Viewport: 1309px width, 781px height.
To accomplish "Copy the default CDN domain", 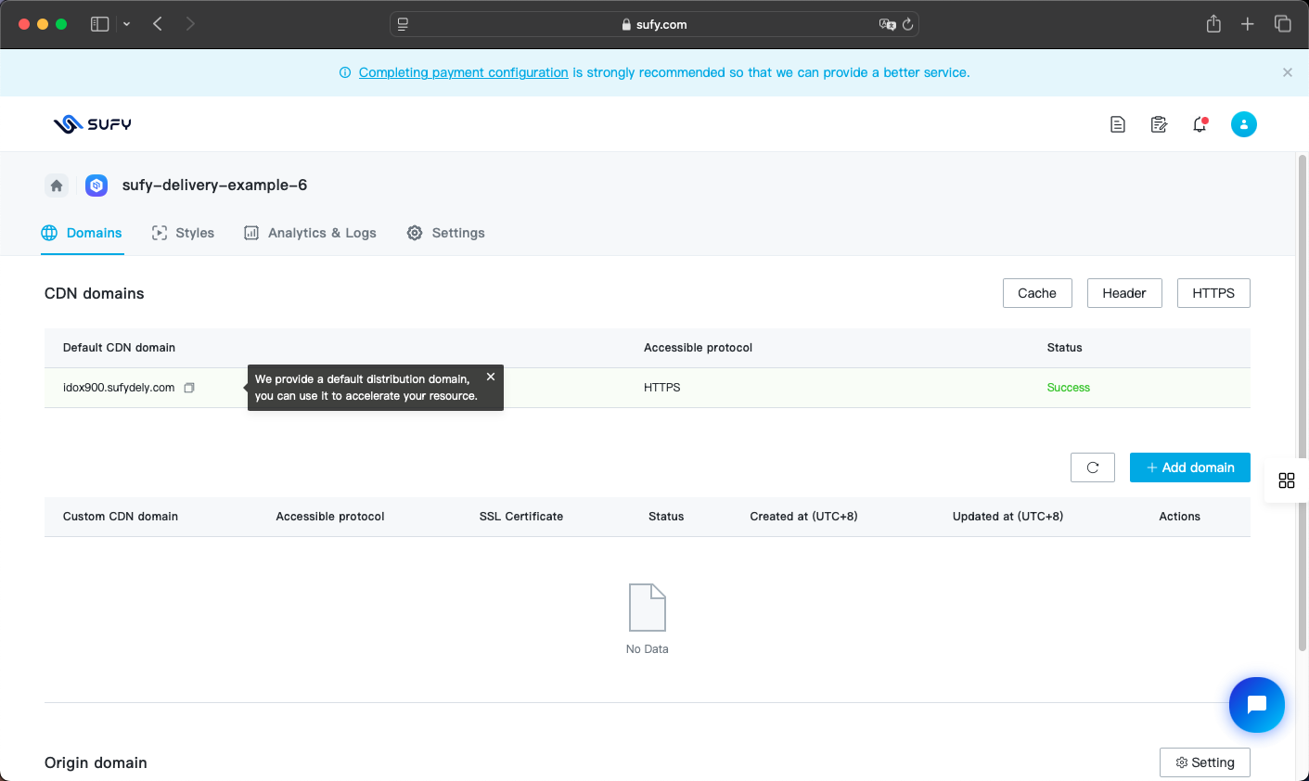I will click(189, 388).
